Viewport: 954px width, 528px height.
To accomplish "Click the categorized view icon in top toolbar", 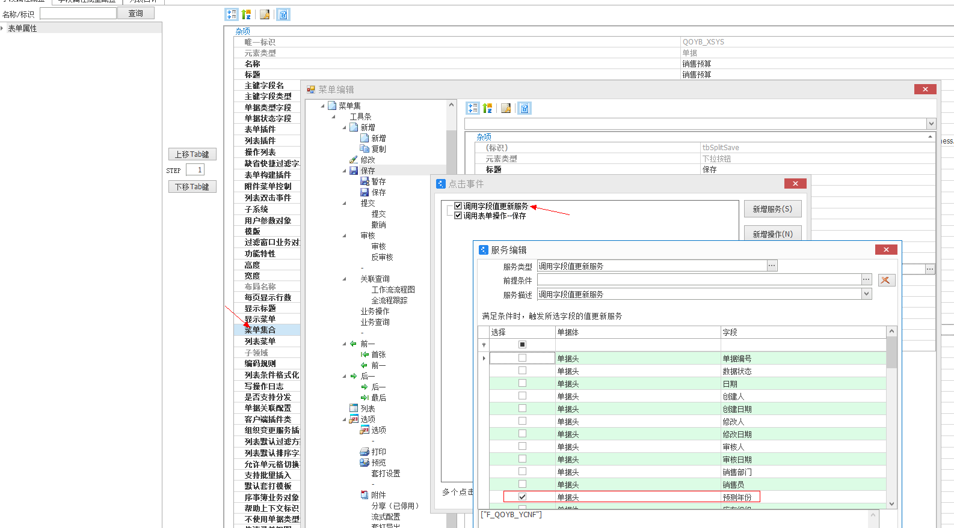I will (232, 14).
